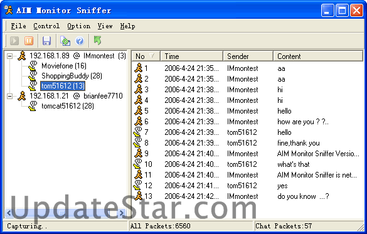Select the message "what's that"
367x234 pixels.
coord(293,164)
